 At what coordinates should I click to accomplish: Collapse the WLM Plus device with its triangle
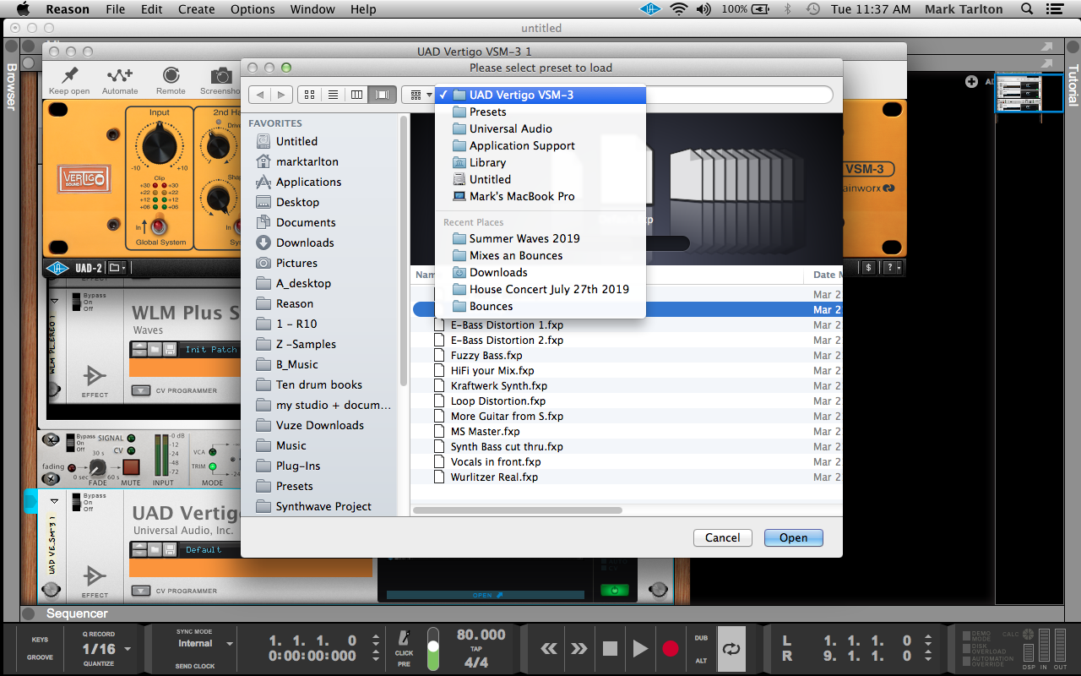coord(54,301)
